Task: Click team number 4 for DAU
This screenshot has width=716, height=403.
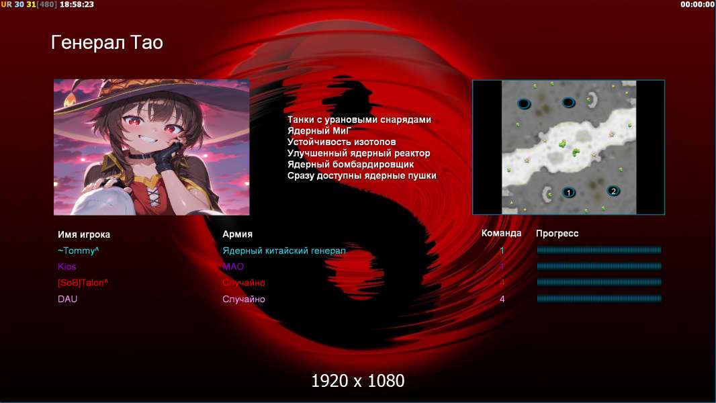Action: 502,299
